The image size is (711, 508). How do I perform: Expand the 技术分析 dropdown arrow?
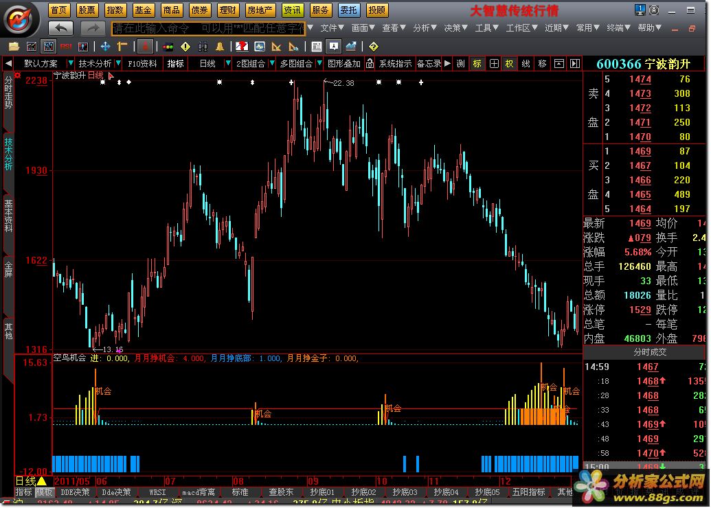coord(118,63)
